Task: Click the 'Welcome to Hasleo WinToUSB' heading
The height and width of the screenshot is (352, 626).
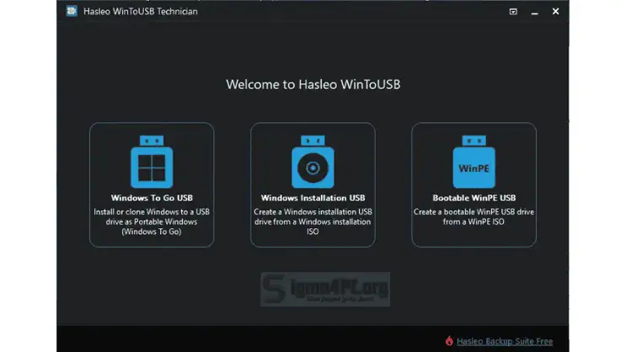Action: pyautogui.click(x=313, y=84)
